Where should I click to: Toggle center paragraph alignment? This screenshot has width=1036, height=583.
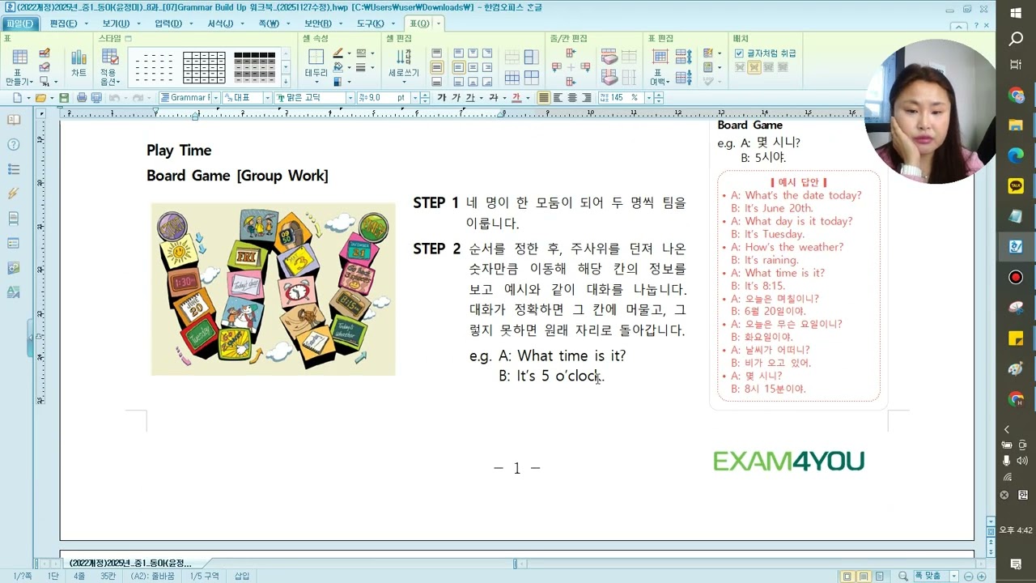click(x=572, y=97)
